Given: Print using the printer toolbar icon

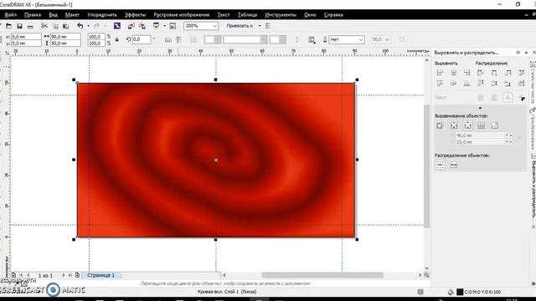Looking at the screenshot, I should (x=30, y=26).
